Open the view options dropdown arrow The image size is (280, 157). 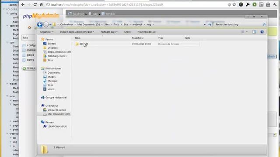[247, 32]
